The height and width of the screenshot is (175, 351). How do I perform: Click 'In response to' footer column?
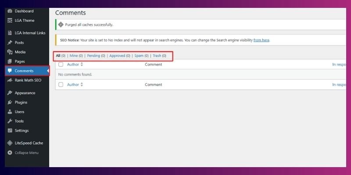[x=339, y=84]
